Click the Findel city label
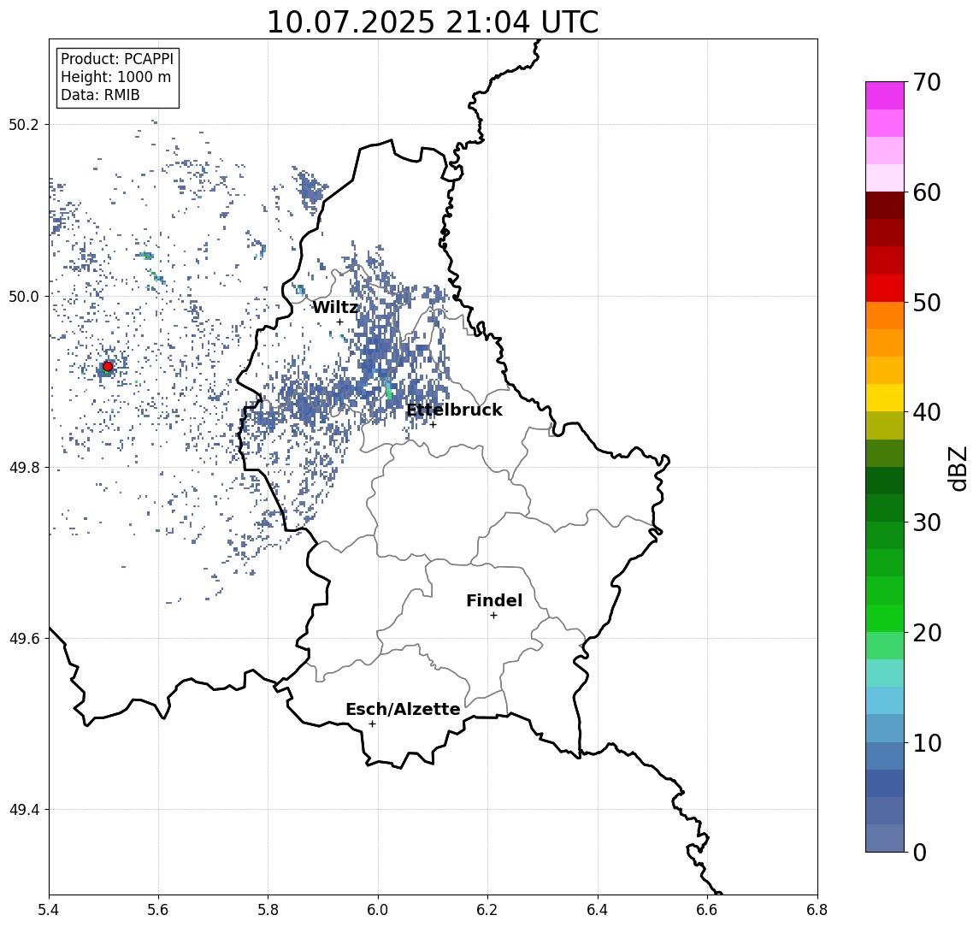This screenshot has height=927, width=979. 494,600
